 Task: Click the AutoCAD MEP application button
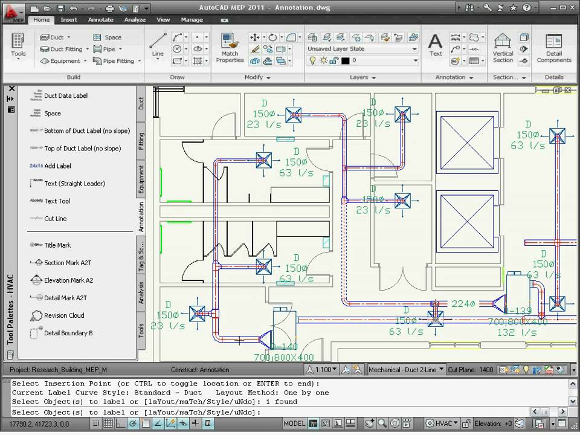13,13
